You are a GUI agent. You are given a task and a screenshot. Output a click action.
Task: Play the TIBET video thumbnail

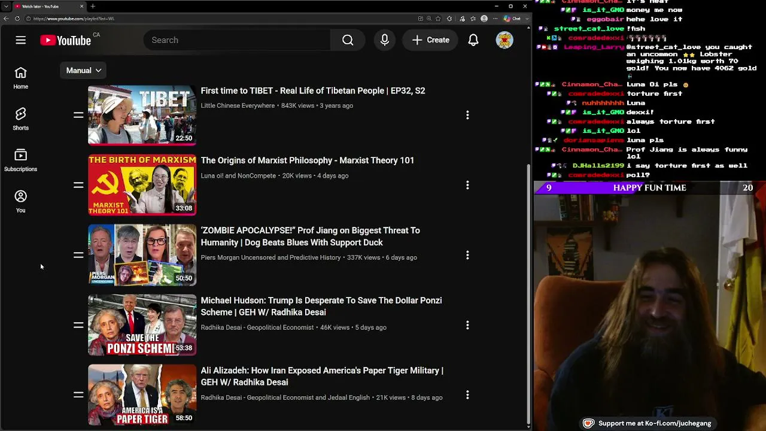(142, 115)
